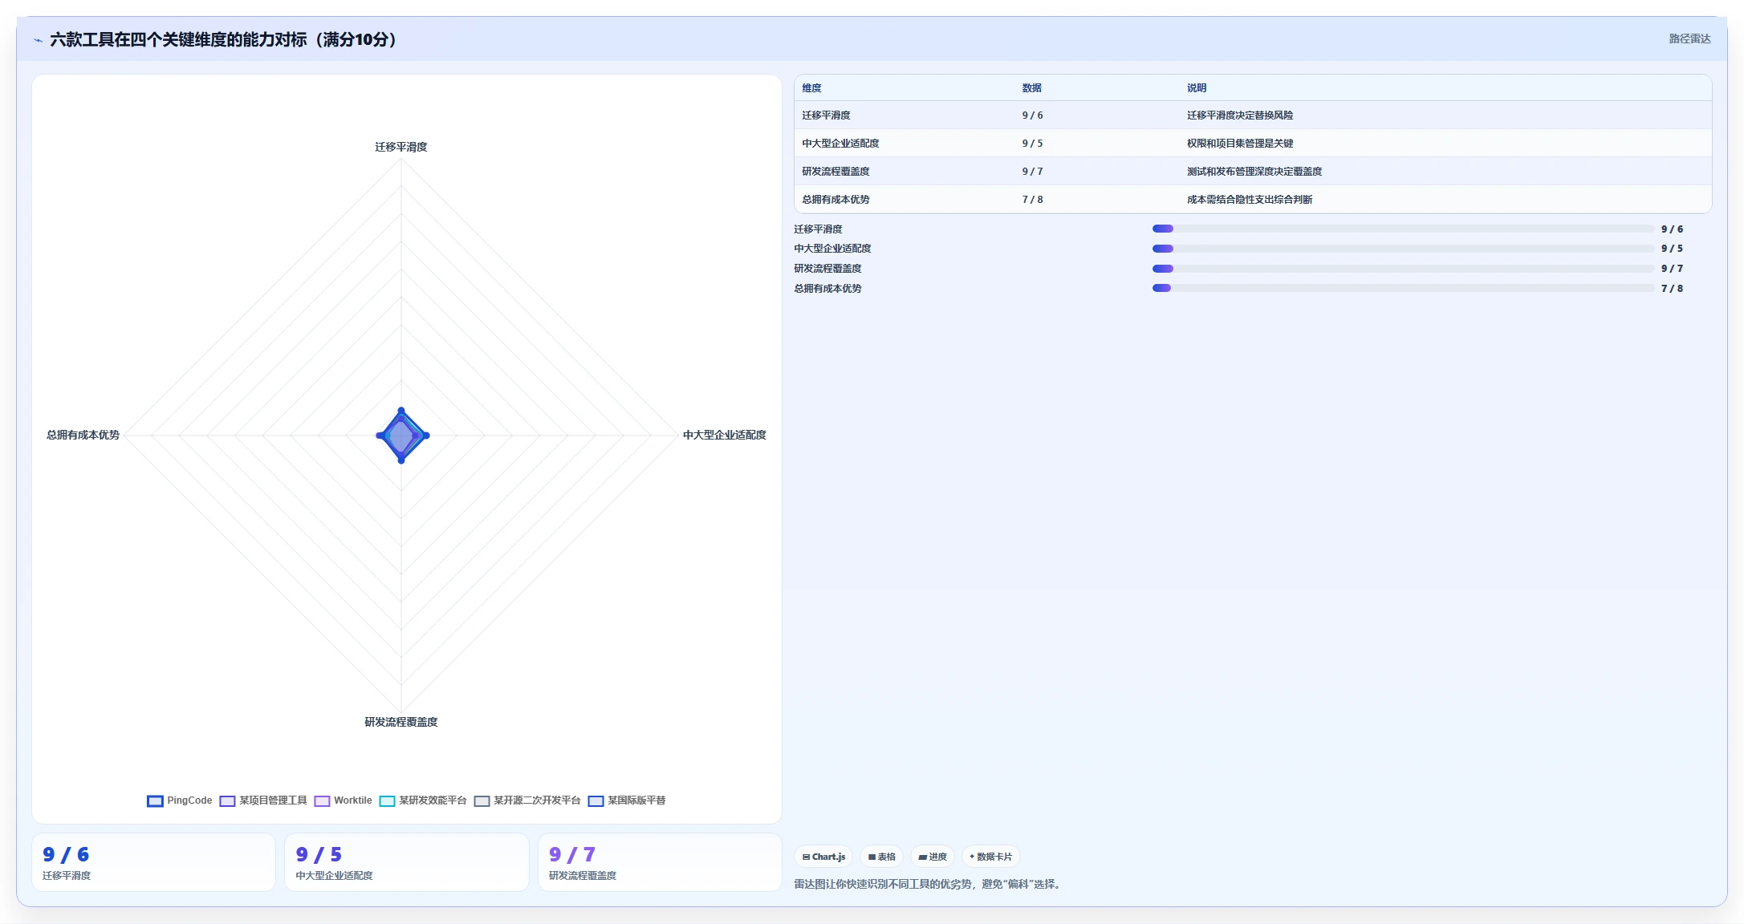This screenshot has width=1744, height=924.
Task: Click the 进度 tag
Action: tap(933, 857)
